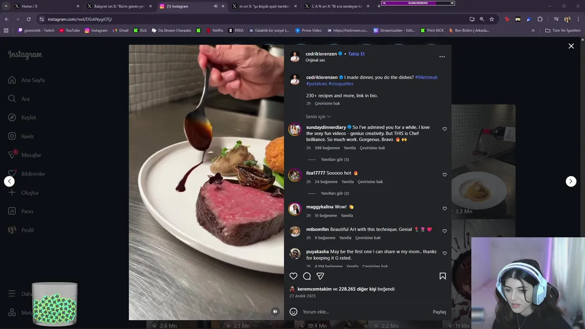Like maggykalina's Wow comment
Screen dimensions: 585x329
pyautogui.click(x=445, y=208)
